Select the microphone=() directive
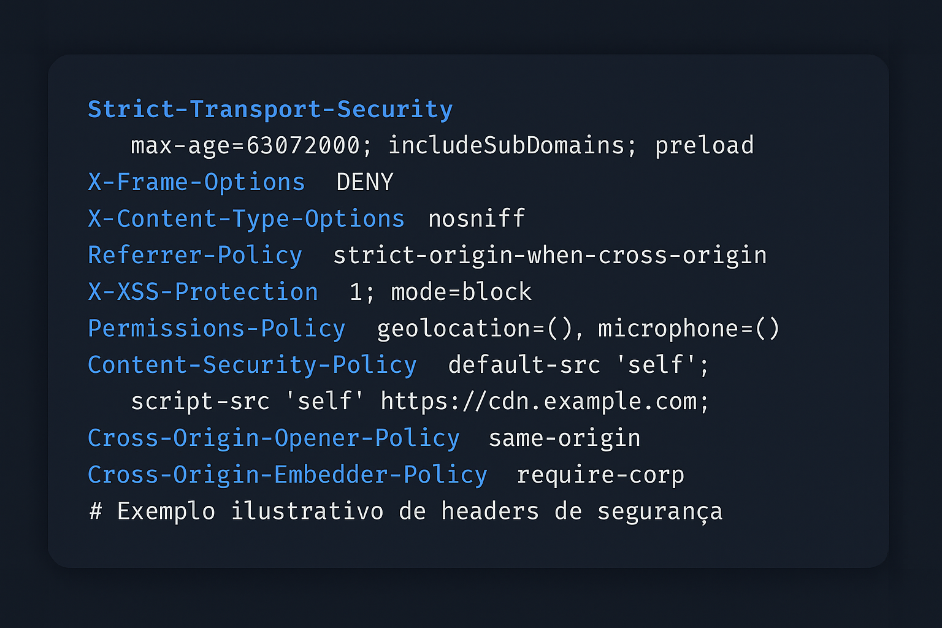Viewport: 942px width, 628px height. [688, 329]
